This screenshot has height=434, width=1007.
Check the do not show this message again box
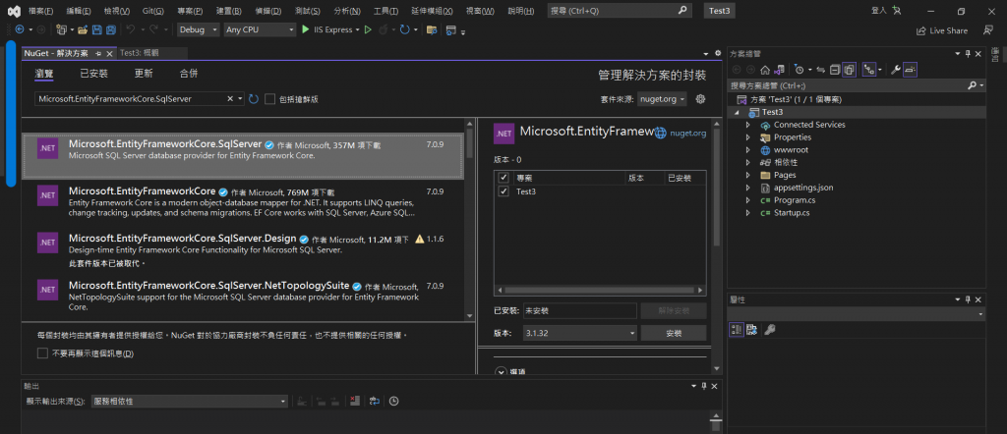[42, 353]
